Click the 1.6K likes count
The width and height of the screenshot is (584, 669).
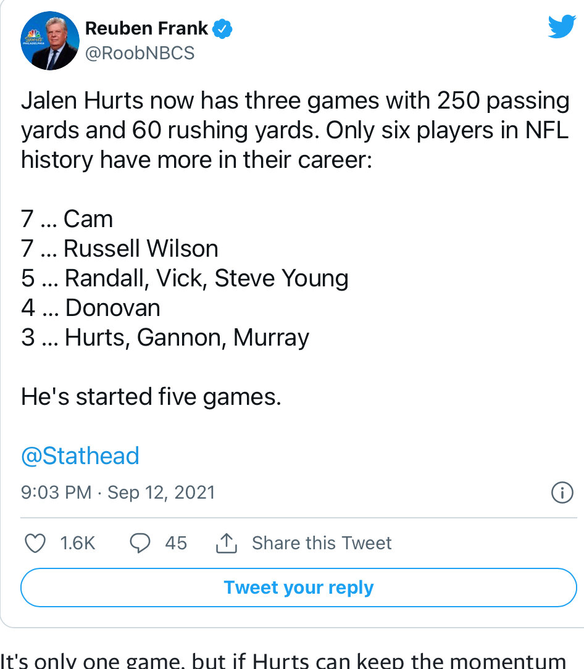pyautogui.click(x=78, y=543)
